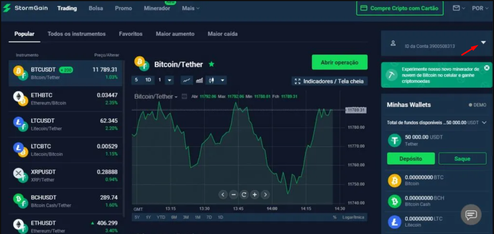Toggle the Bitcoin/Tether favorite star
The image size is (494, 234).
(211, 64)
